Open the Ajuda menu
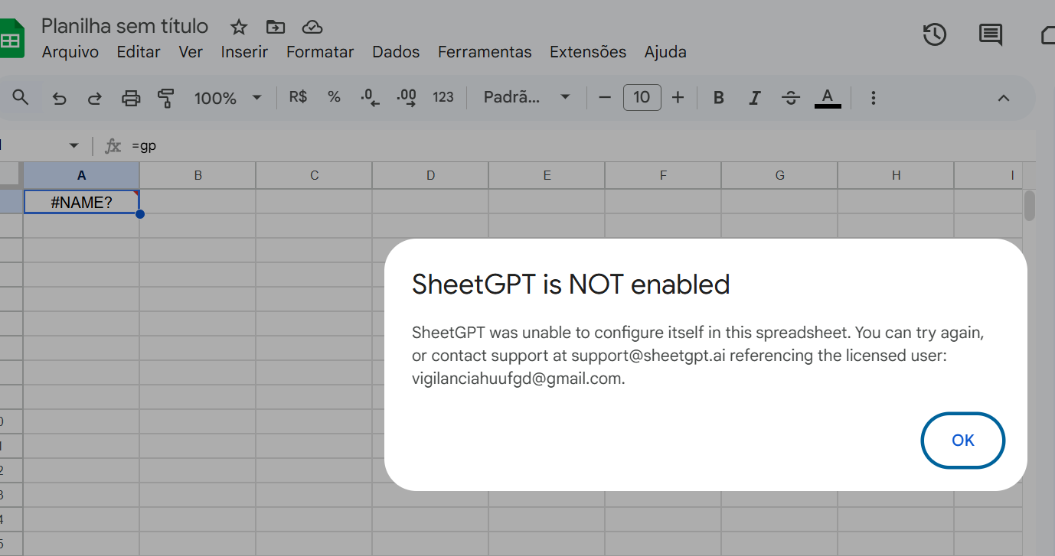Image resolution: width=1055 pixels, height=556 pixels. (665, 52)
